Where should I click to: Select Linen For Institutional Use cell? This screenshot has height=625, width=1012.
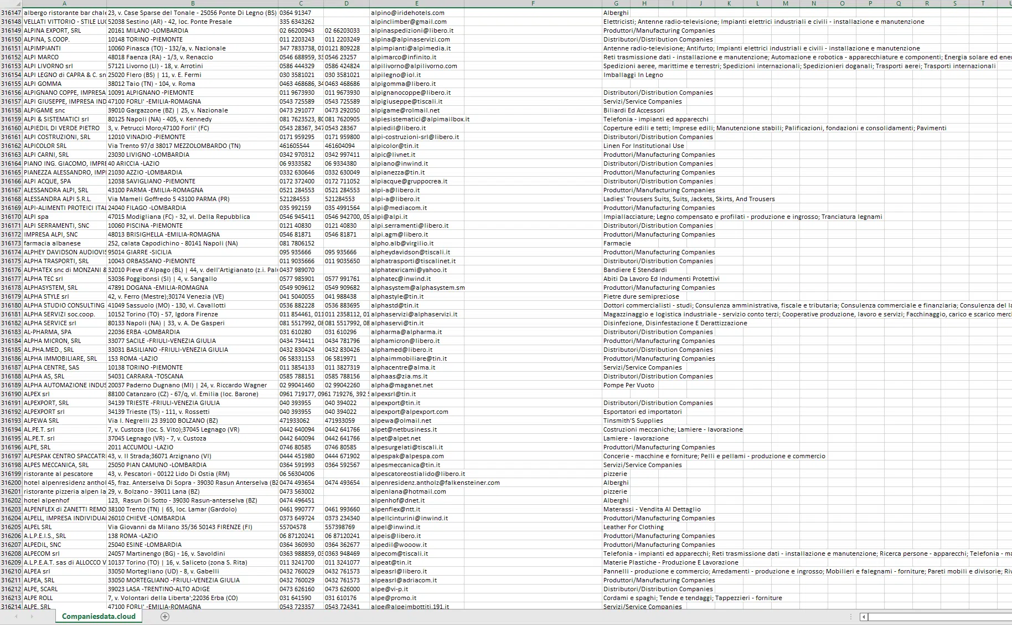click(643, 146)
